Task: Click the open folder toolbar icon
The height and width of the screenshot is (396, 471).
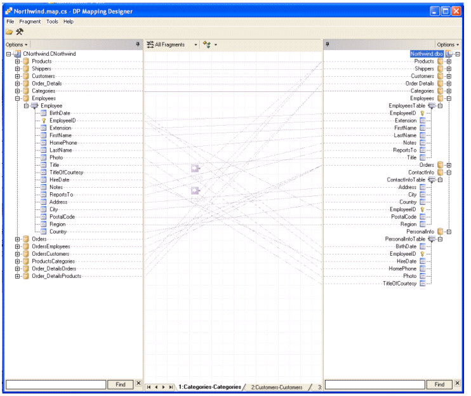Action: click(10, 32)
